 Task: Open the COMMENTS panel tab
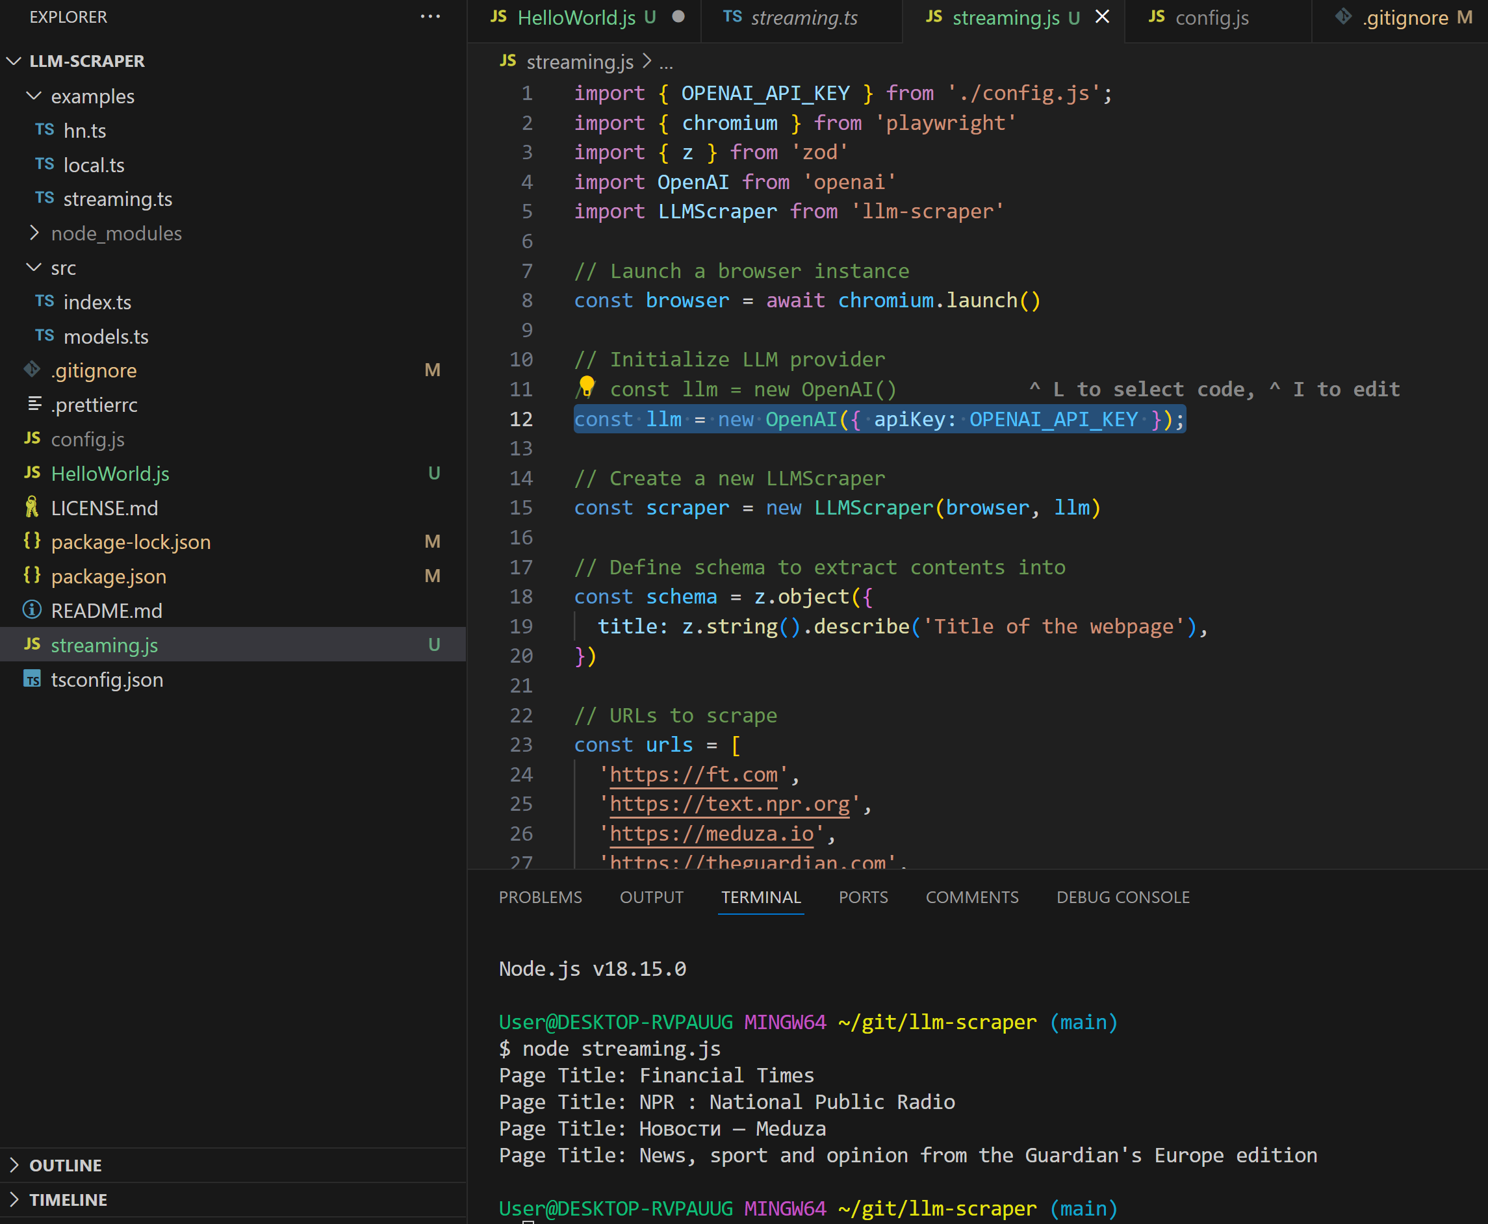(972, 897)
